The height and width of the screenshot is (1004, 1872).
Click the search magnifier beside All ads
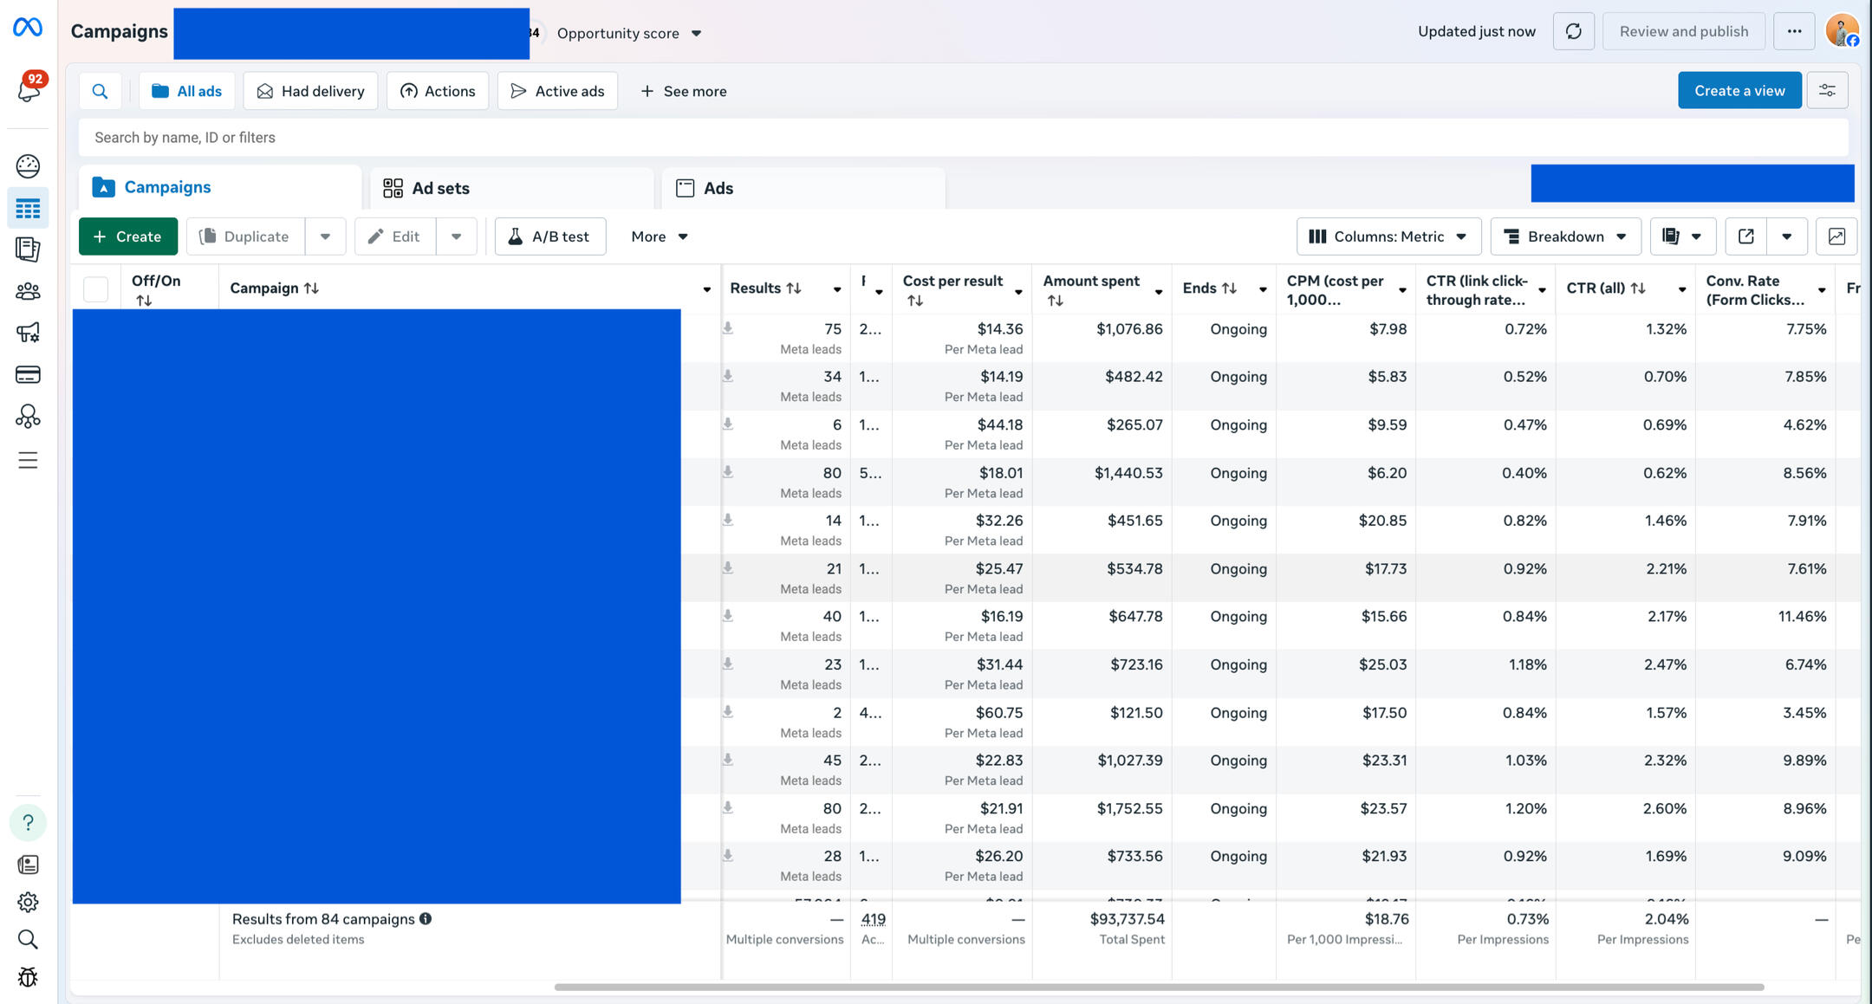pyautogui.click(x=101, y=91)
